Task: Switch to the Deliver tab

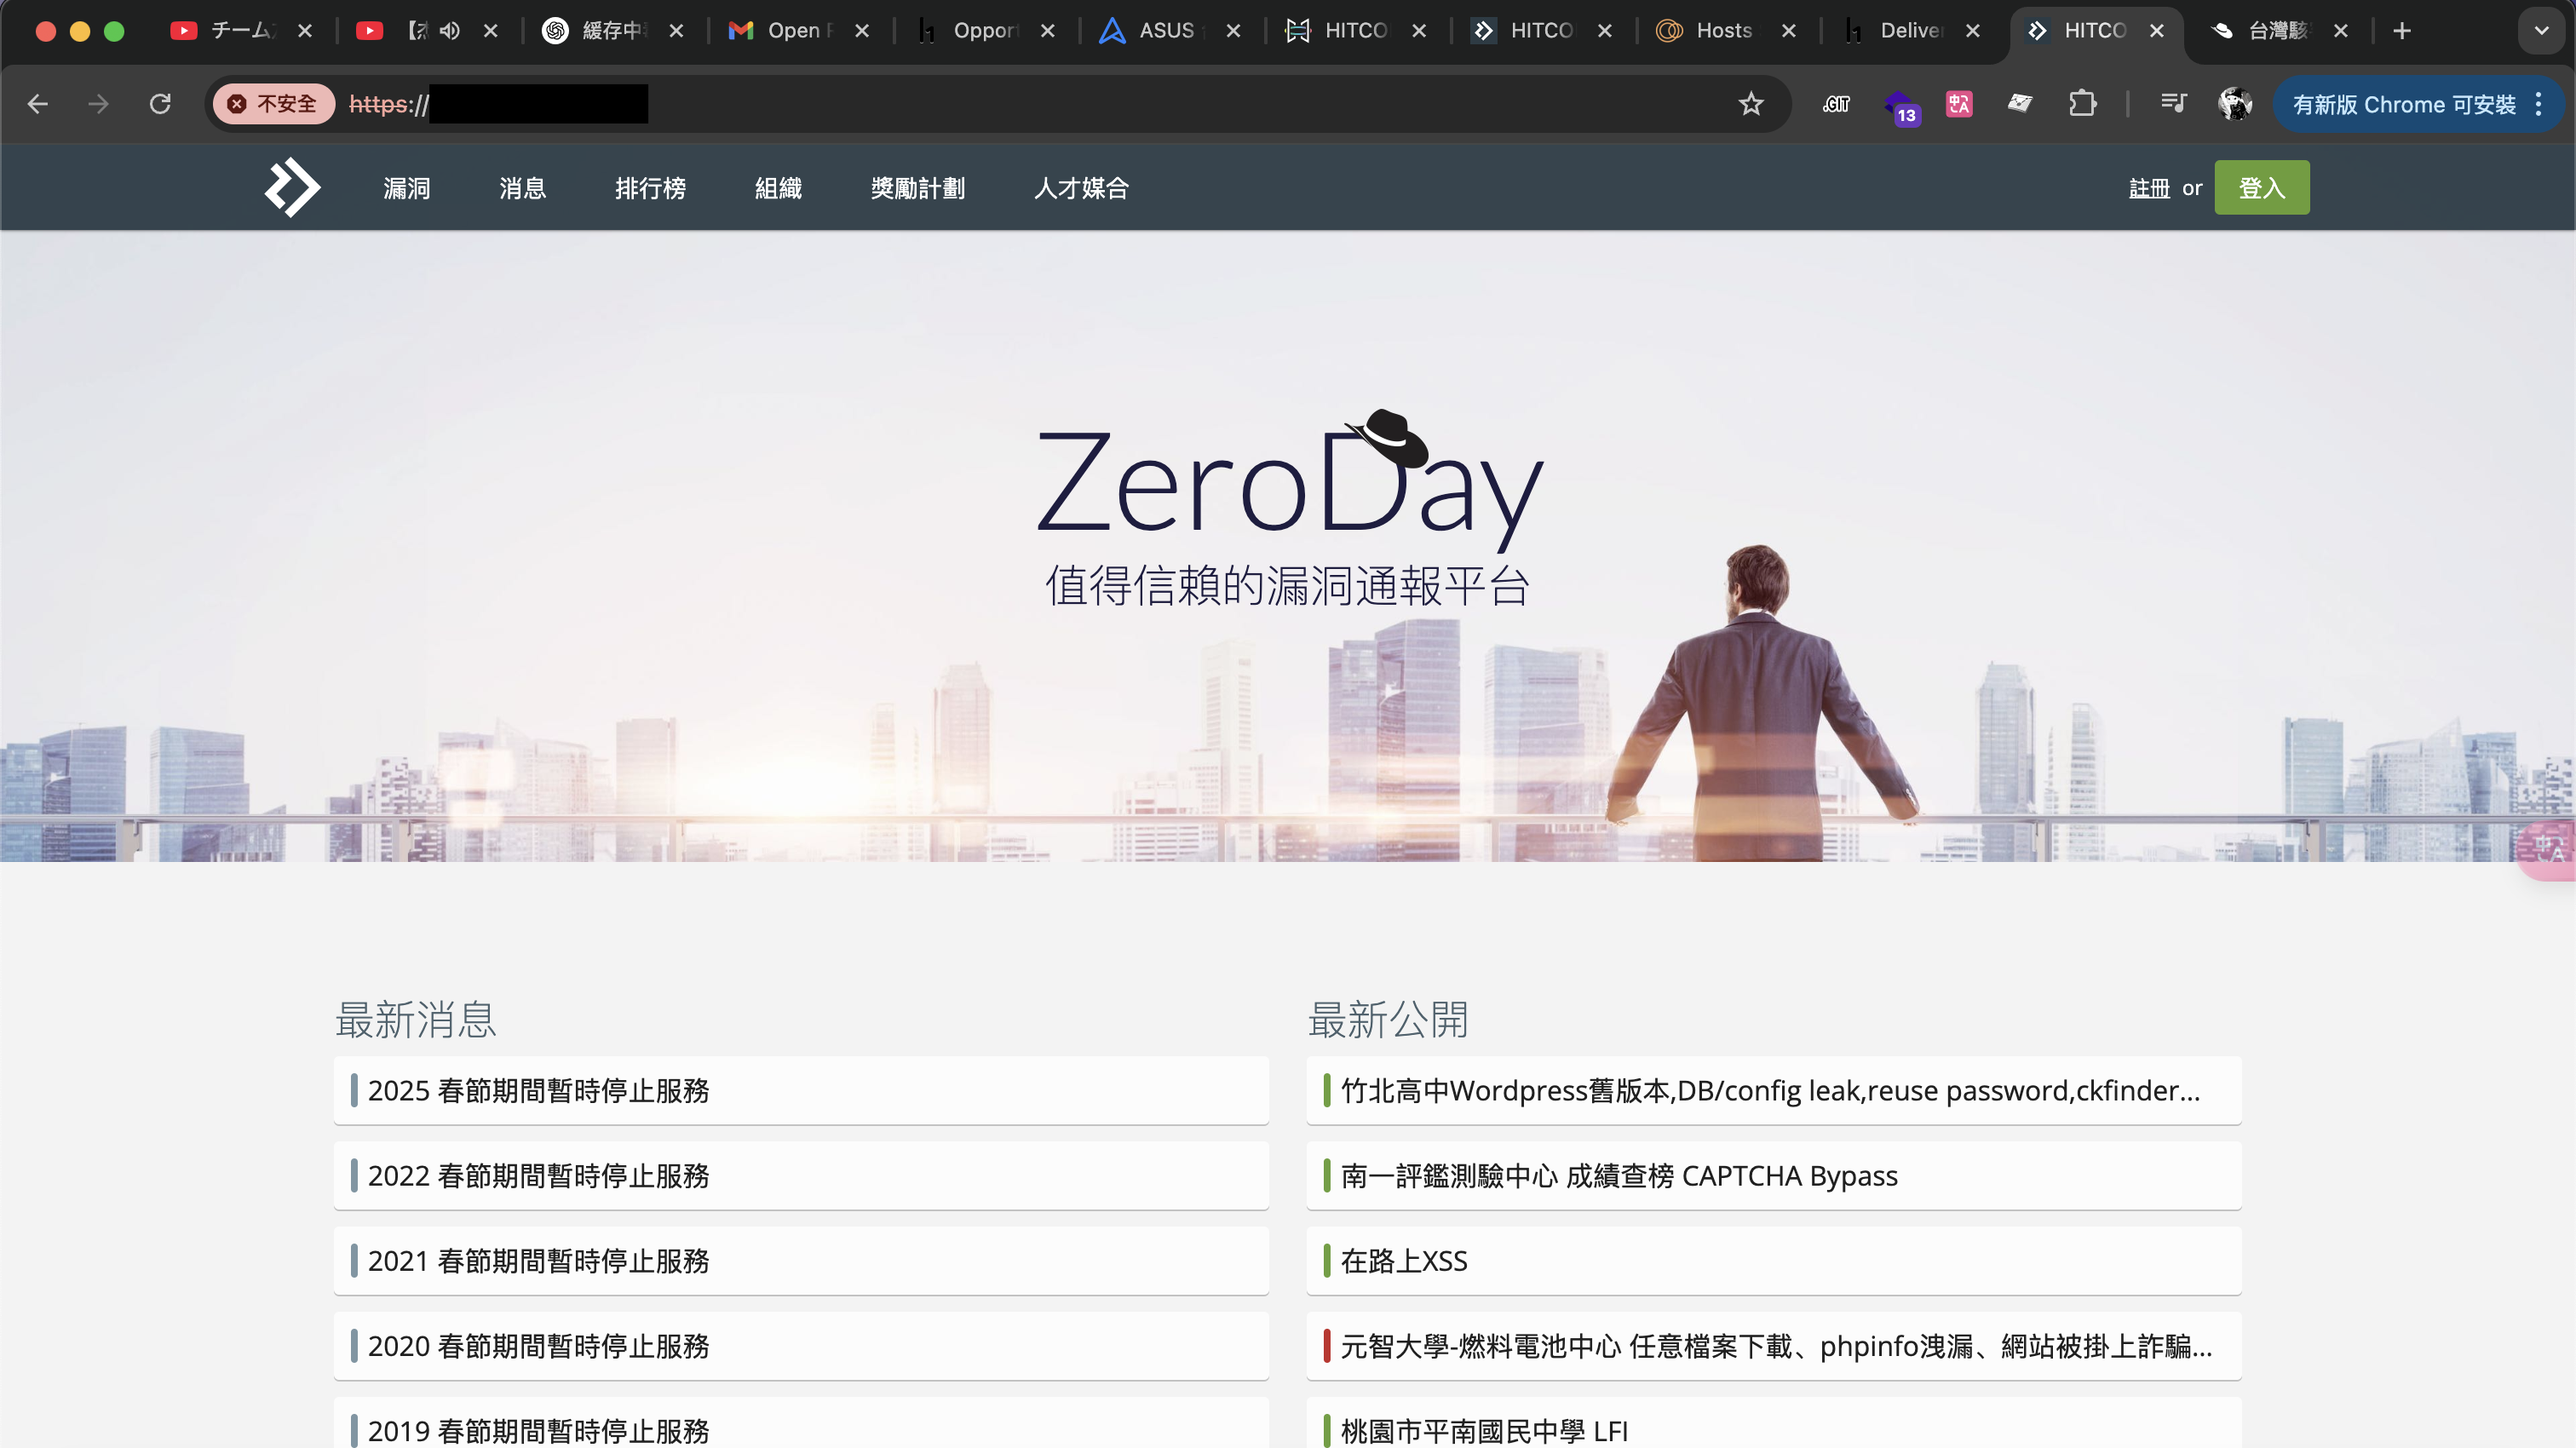Action: coord(1912,31)
